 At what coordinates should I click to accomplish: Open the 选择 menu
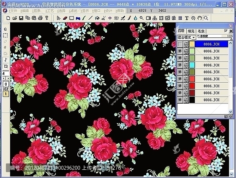61,11
